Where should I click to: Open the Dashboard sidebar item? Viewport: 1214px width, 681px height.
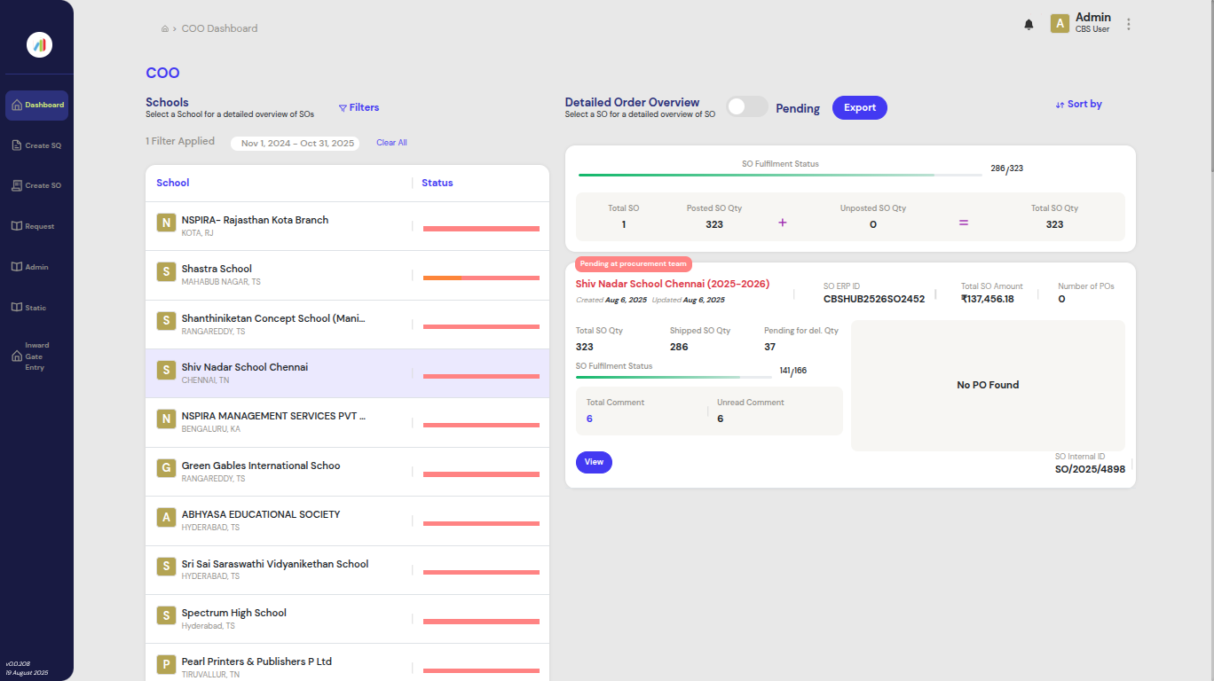point(36,105)
